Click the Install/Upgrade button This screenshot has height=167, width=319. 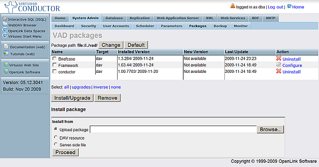(72, 98)
